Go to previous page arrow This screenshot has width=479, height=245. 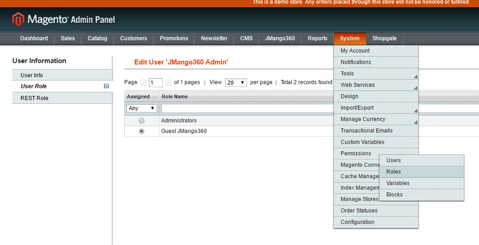coord(143,83)
